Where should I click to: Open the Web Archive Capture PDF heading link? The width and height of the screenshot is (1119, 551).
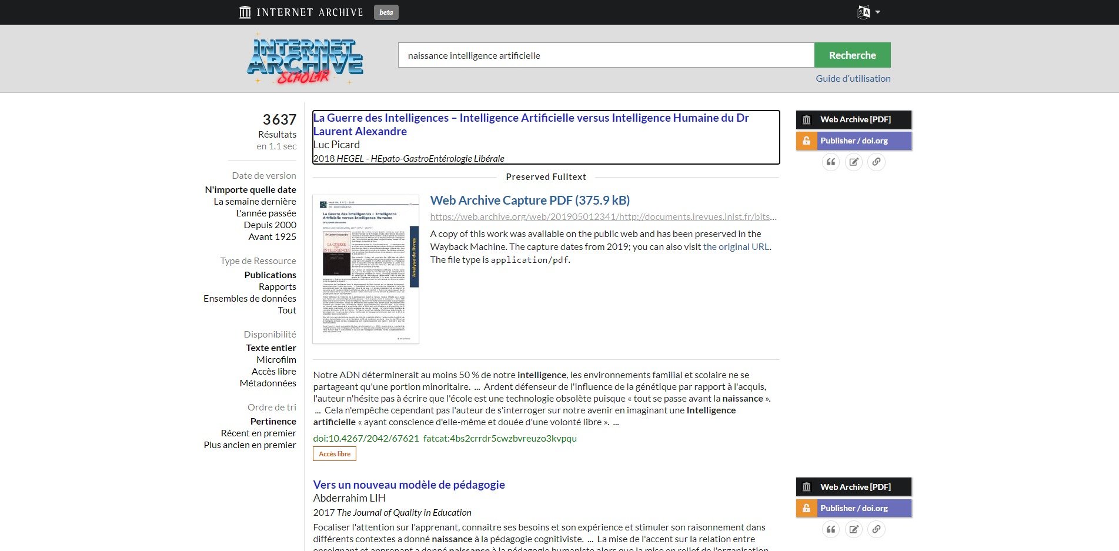pyautogui.click(x=529, y=200)
